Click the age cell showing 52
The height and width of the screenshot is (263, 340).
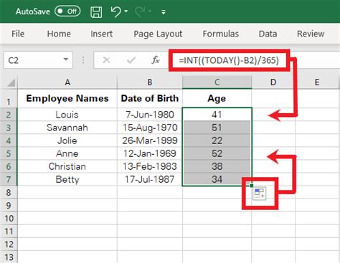(217, 153)
